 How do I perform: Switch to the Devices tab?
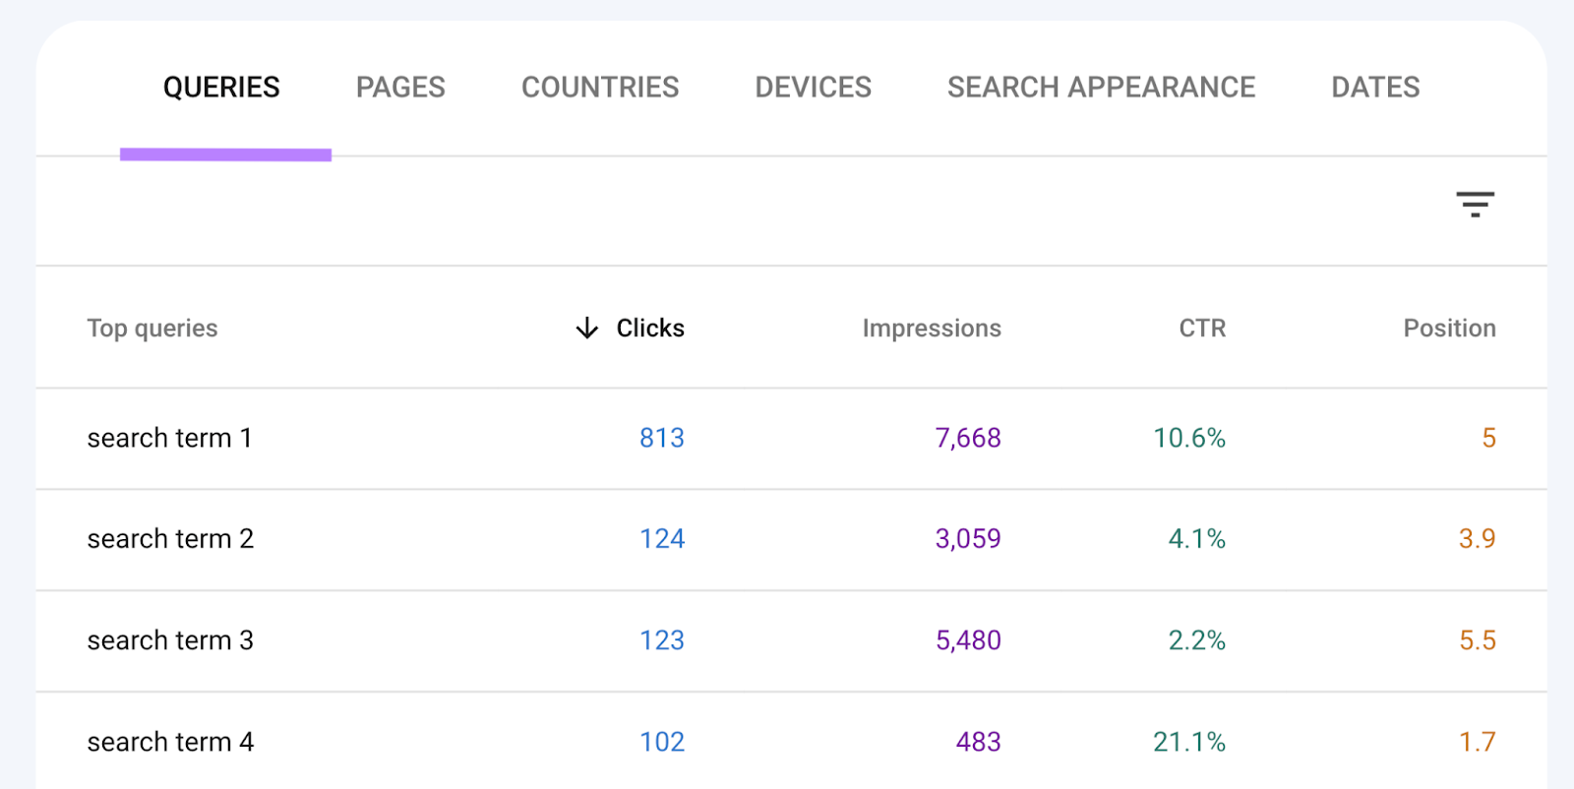click(813, 88)
